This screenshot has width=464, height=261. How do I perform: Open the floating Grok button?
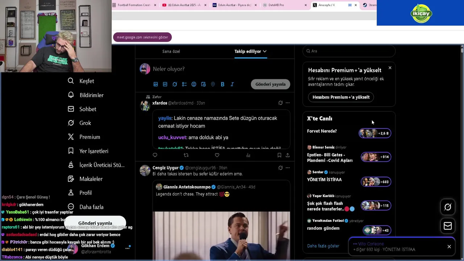[448, 207]
